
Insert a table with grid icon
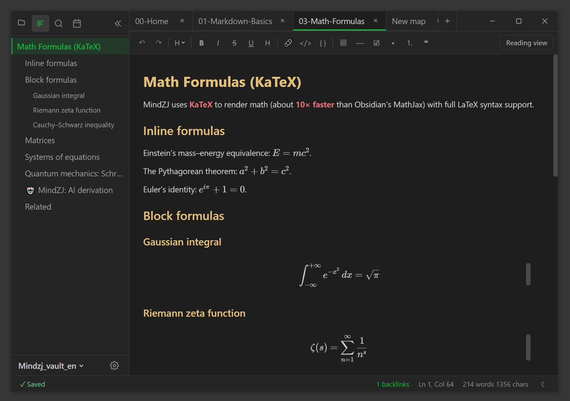pyautogui.click(x=343, y=43)
